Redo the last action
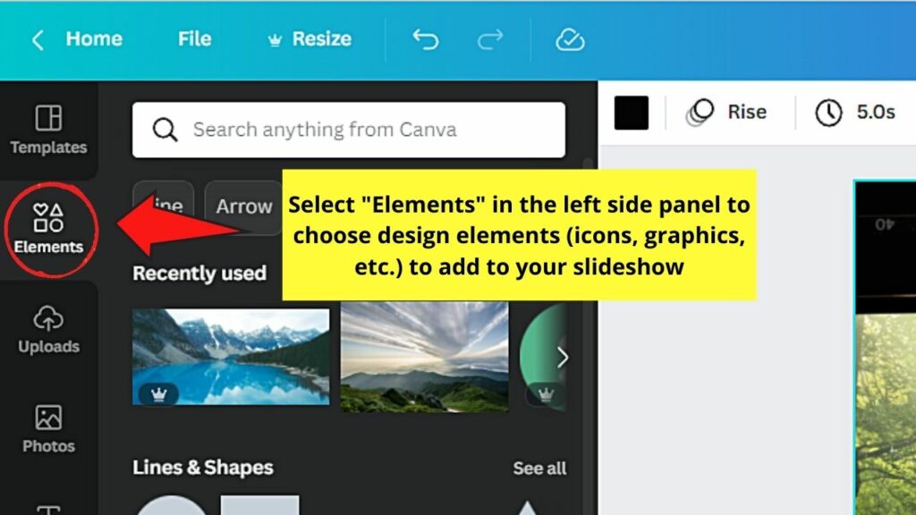Screen dimensions: 916x515 (490, 39)
